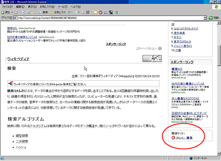Open the JWord - 検索 related site link

click(x=184, y=138)
